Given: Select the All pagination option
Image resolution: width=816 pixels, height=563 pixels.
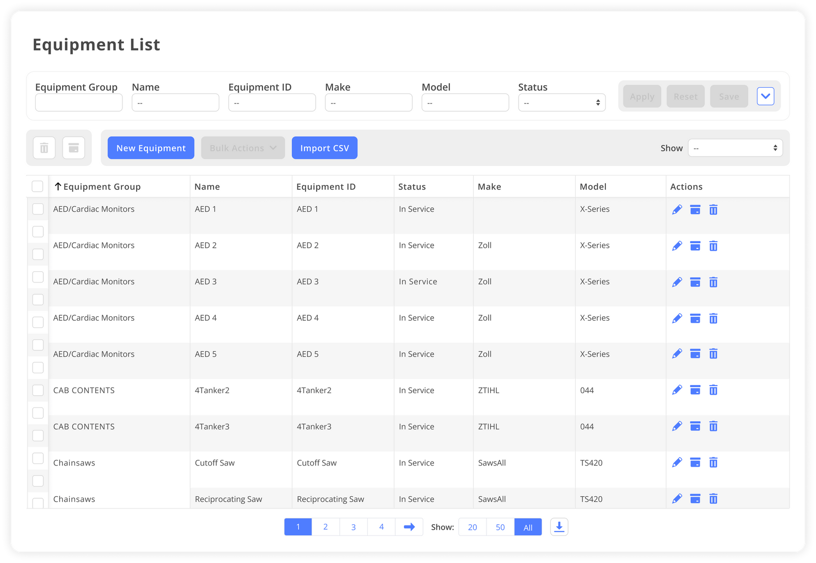Looking at the screenshot, I should point(528,526).
